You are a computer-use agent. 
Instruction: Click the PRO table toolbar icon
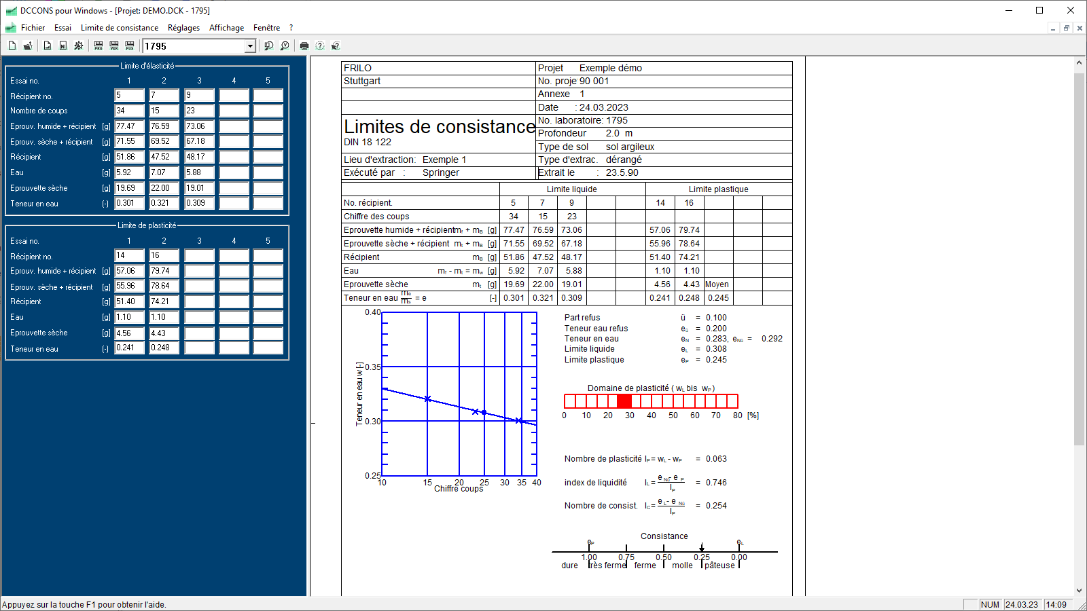click(x=99, y=45)
